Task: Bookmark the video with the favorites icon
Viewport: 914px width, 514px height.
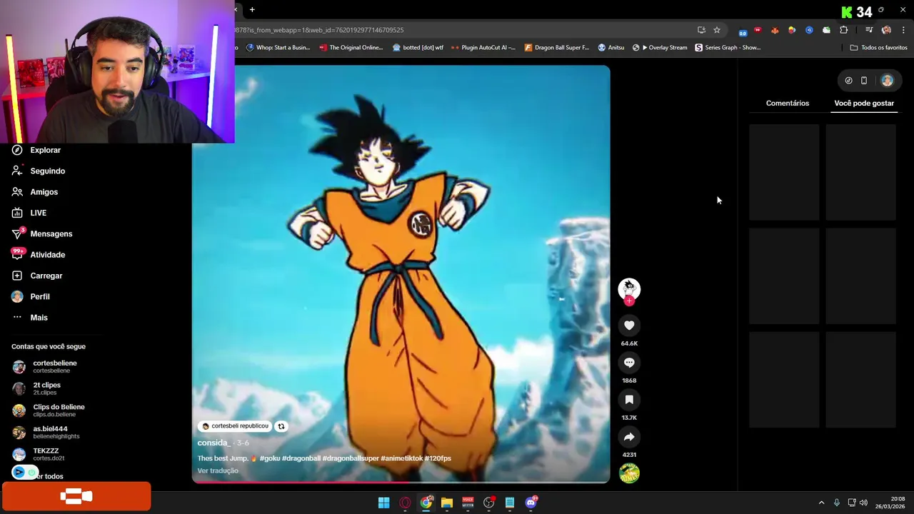Action: (x=629, y=400)
